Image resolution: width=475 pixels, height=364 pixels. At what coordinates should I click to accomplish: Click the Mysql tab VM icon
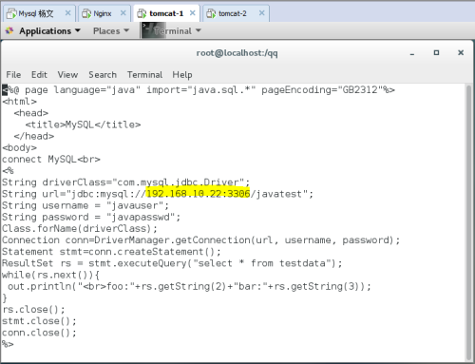(x=11, y=13)
